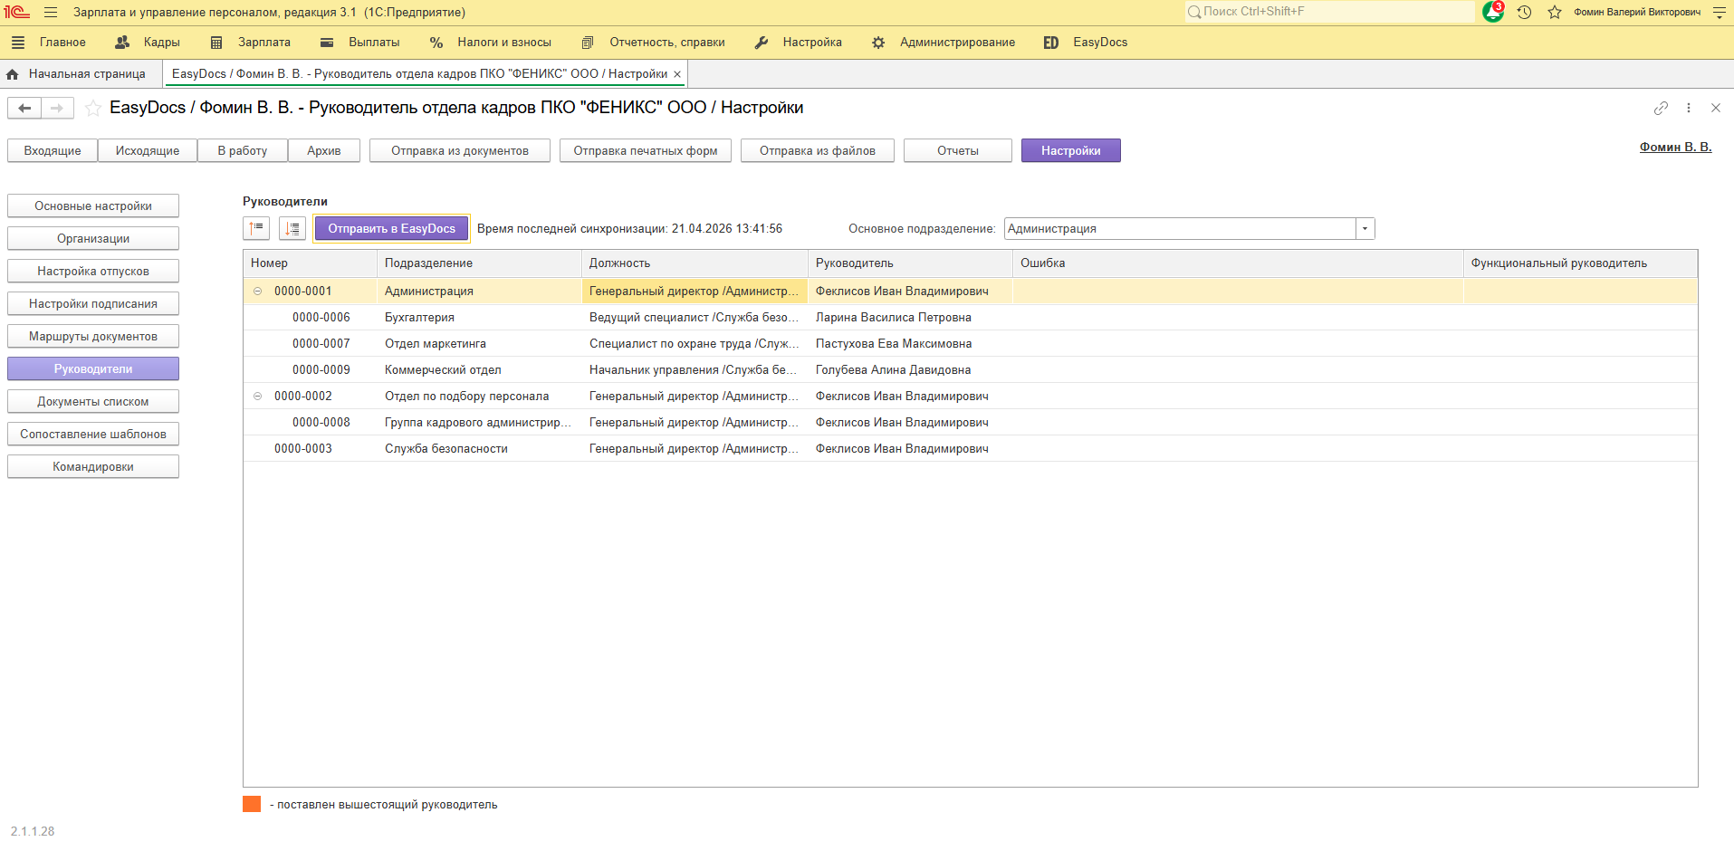This screenshot has width=1734, height=851.
Task: Open the Налоги и взносы section
Action: [x=490, y=43]
